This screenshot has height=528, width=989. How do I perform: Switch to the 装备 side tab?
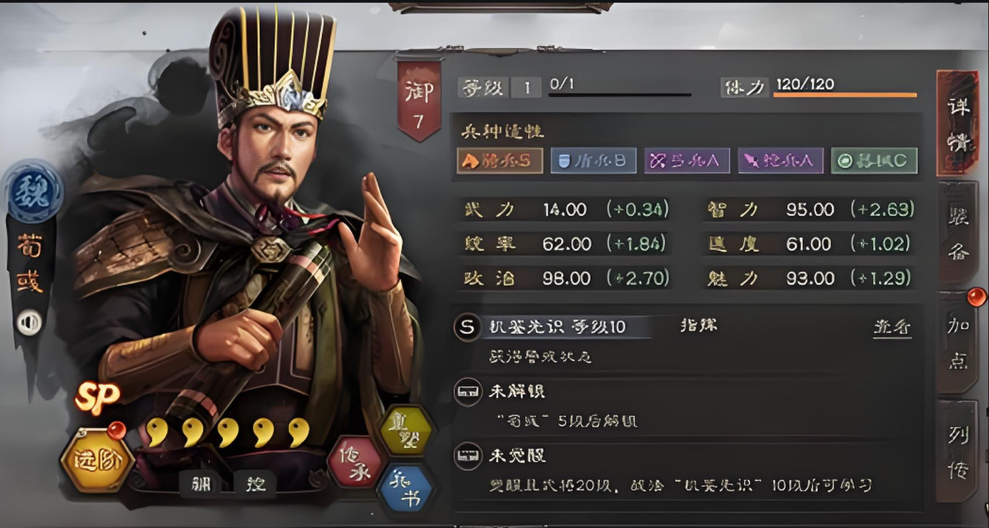tap(958, 233)
